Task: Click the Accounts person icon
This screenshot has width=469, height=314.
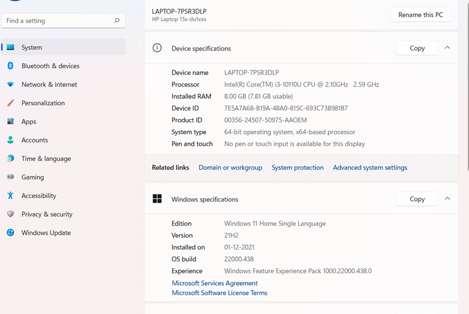Action: point(11,140)
